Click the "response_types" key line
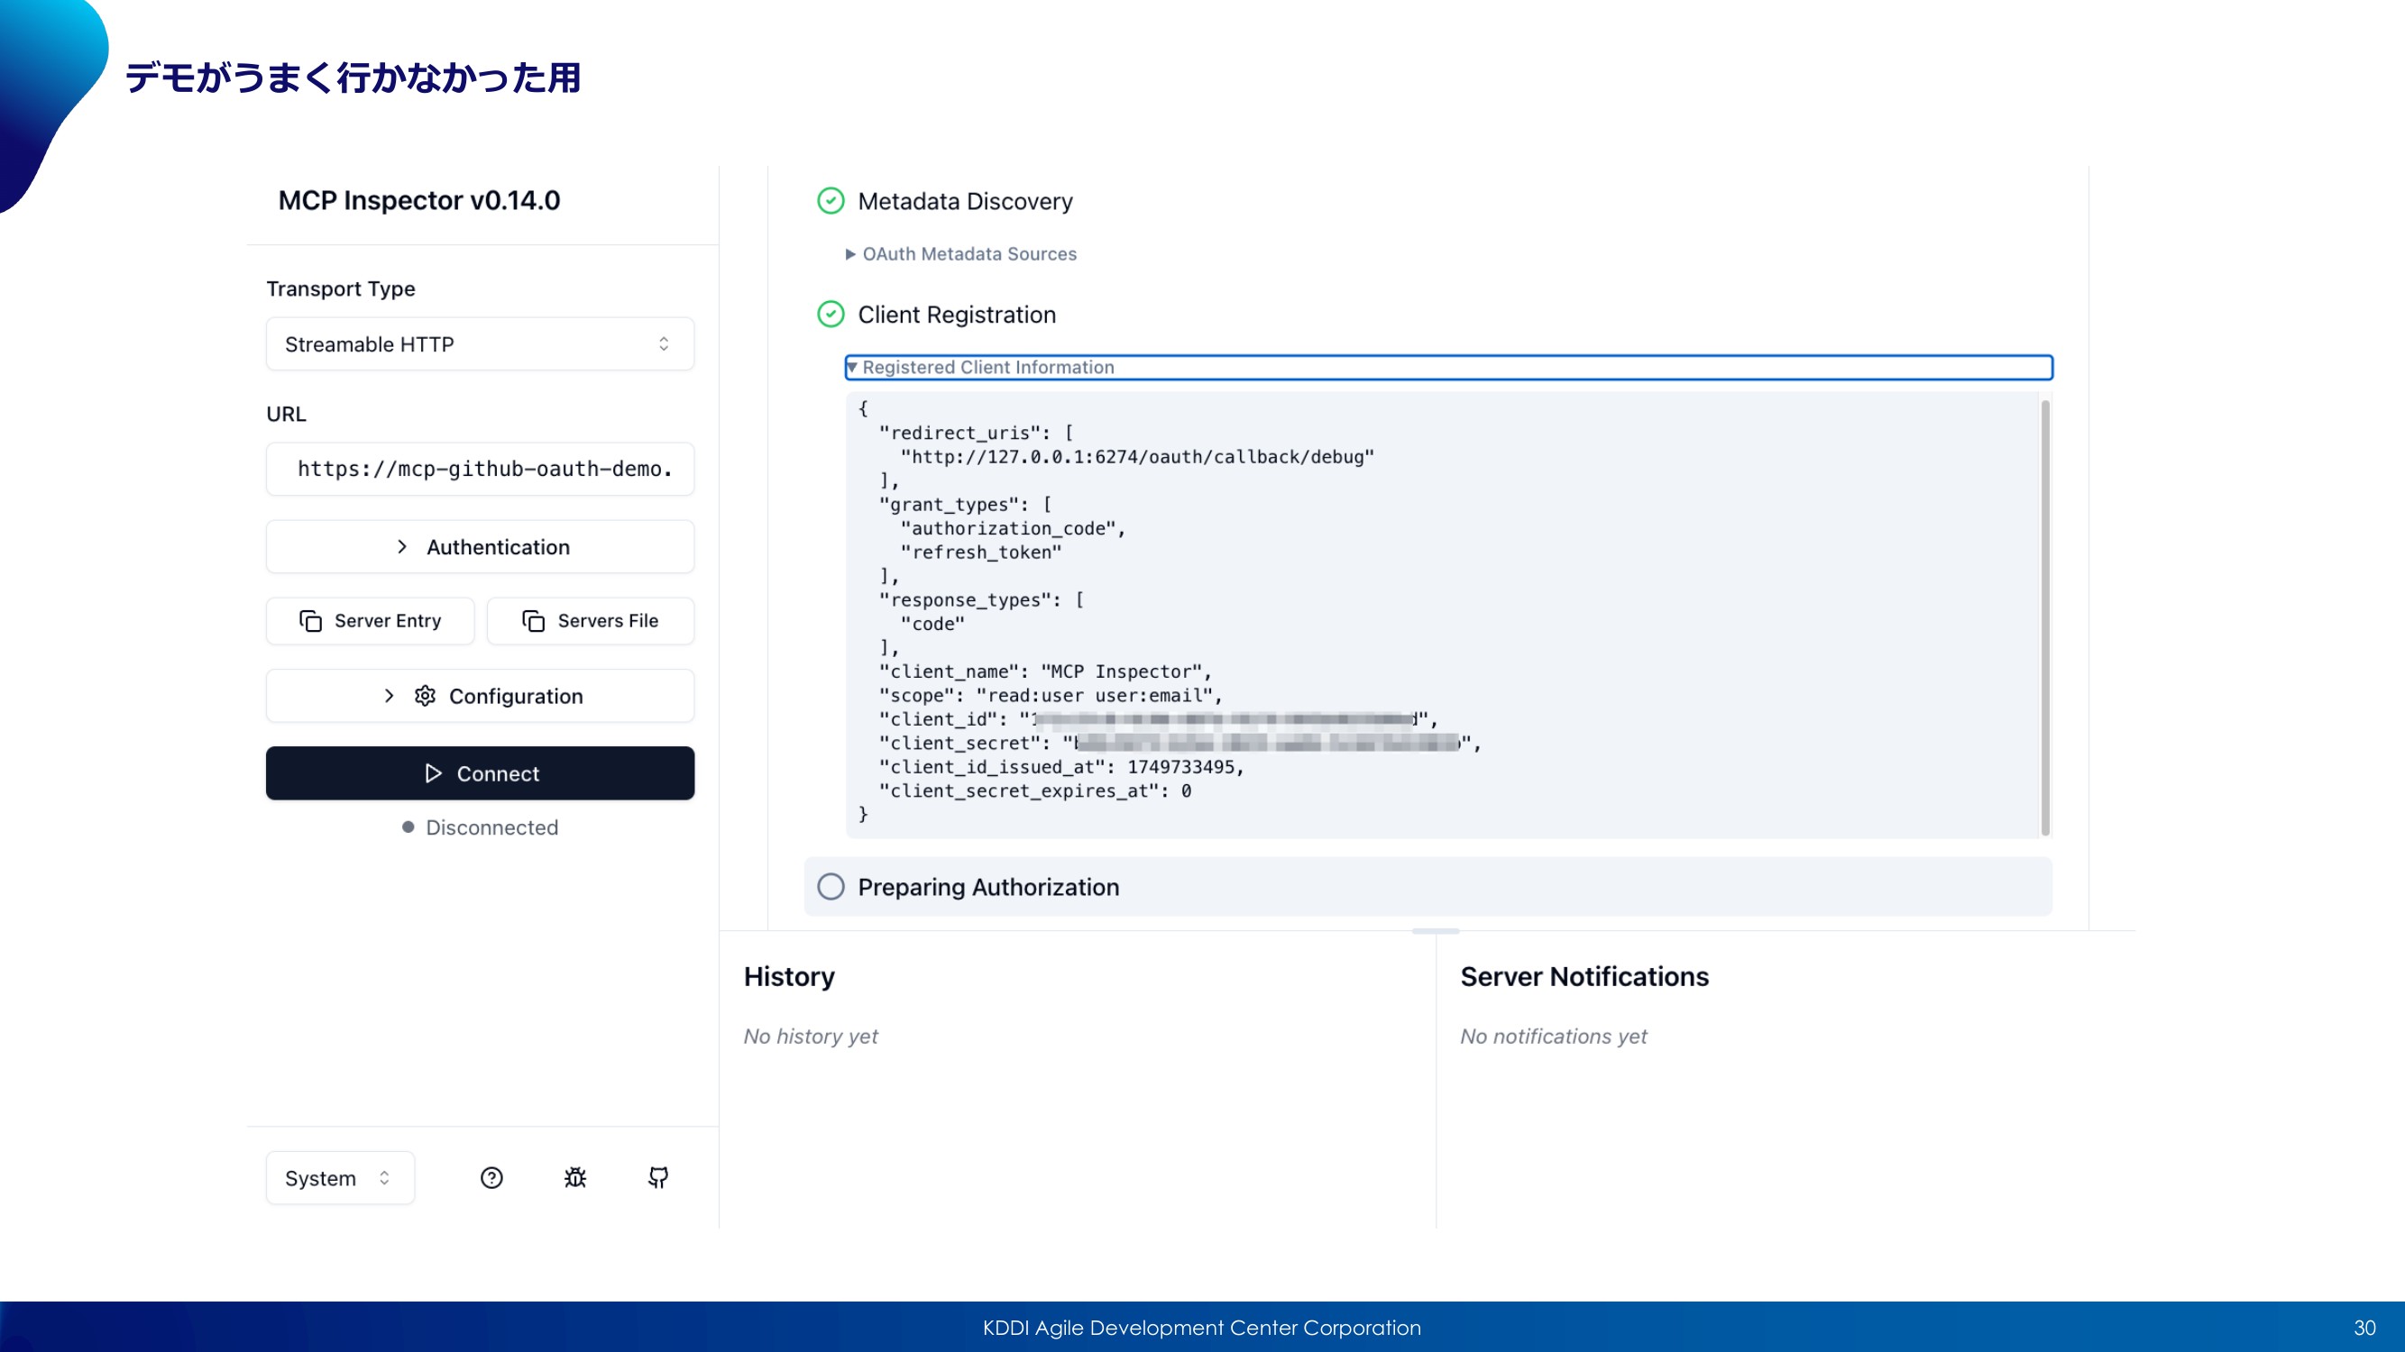Viewport: 2405px width, 1352px height. point(981,600)
